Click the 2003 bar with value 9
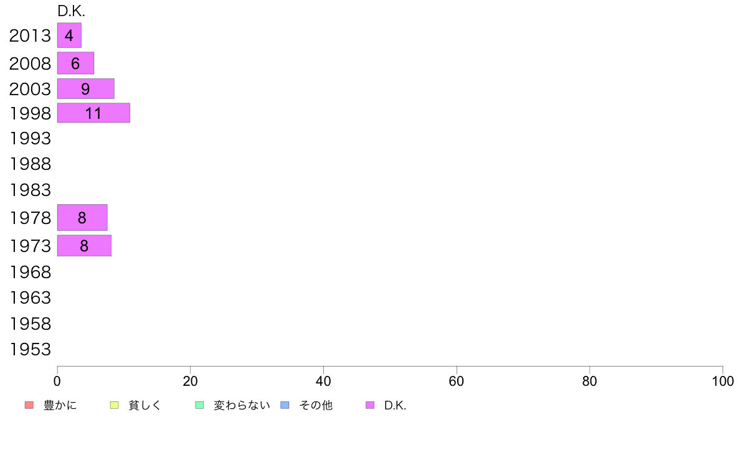The width and height of the screenshot is (740, 458). point(85,89)
